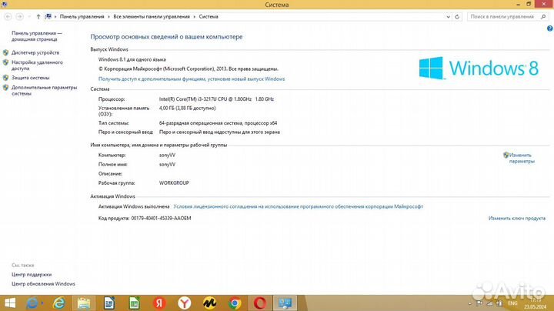Click the computer icon in address bar
Screen dimensions: 554x311
click(x=48, y=17)
